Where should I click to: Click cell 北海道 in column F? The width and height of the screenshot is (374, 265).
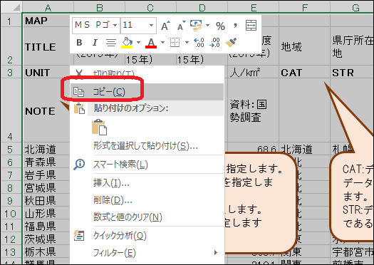tap(305, 150)
